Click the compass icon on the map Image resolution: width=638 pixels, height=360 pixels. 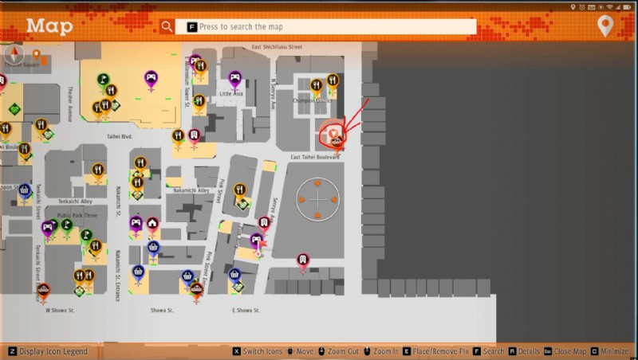14,54
